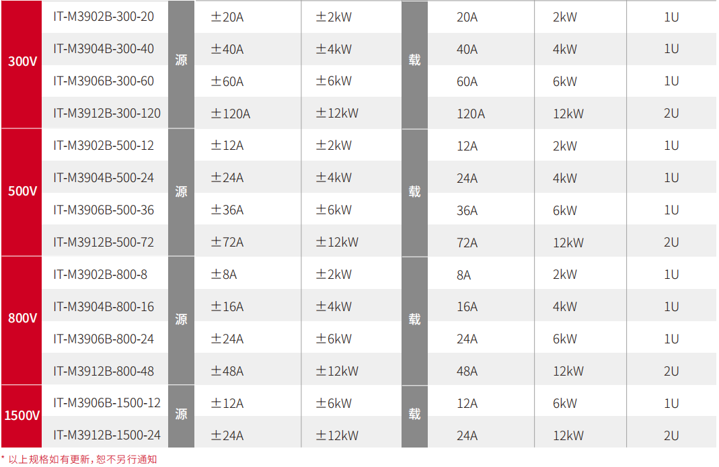
Task: Click model IT-M3902B-800-8
Action: pyautogui.click(x=100, y=275)
